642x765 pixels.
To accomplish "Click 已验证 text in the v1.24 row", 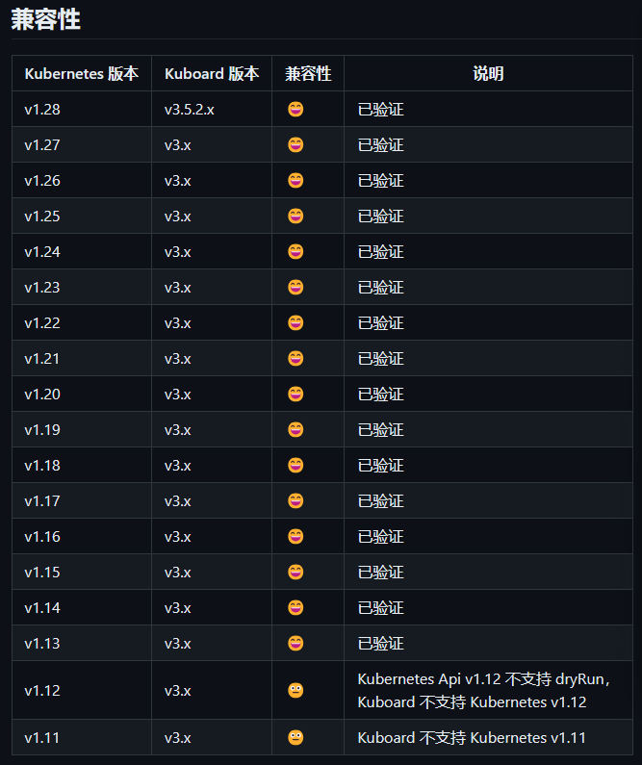I will [380, 252].
